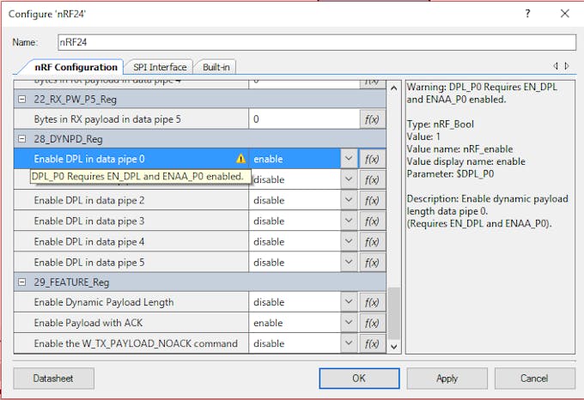584x400 pixels.
Task: Click the tab scroll left arrow
Action: [556, 66]
